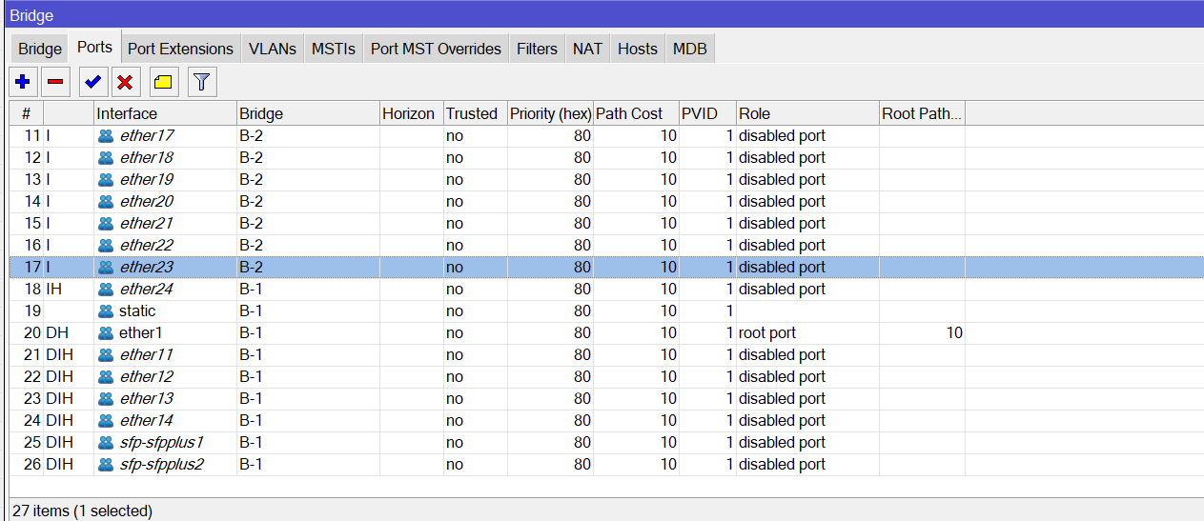
Task: Sort by the Bridge column header
Action: (308, 113)
